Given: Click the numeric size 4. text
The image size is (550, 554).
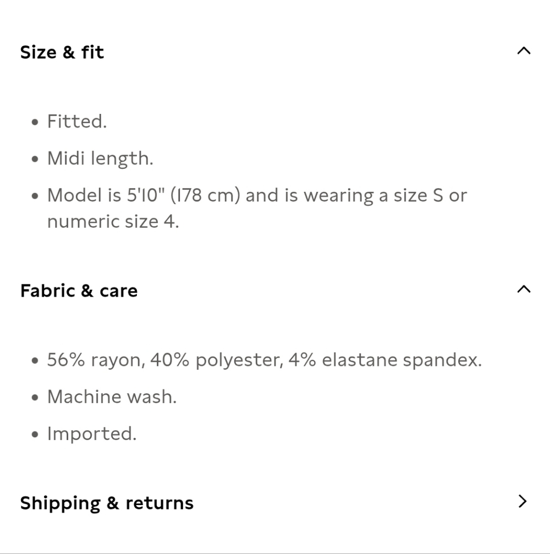Looking at the screenshot, I should (113, 222).
